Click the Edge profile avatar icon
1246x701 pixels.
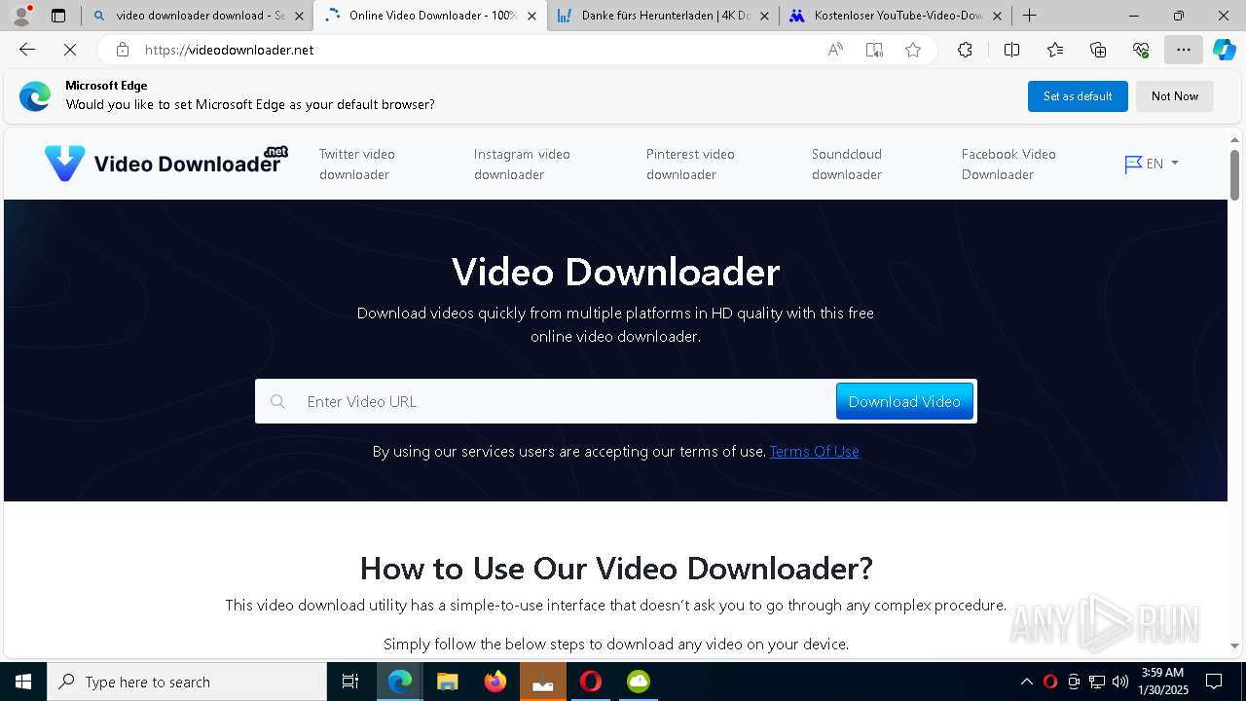tap(21, 16)
